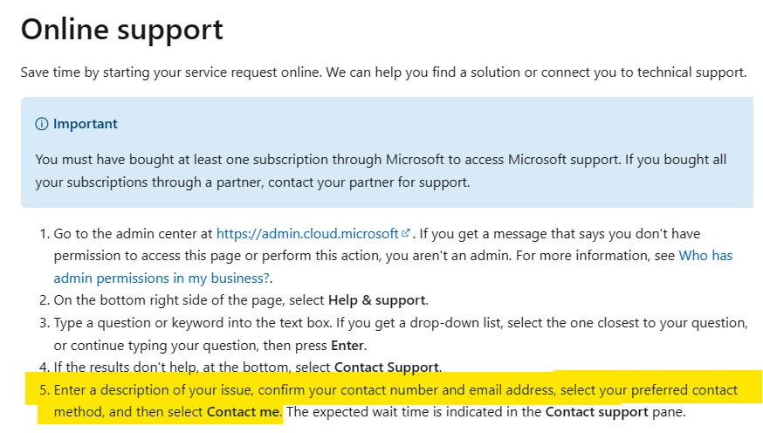This screenshot has height=433, width=763.
Task: Click the bold "Contact me" text
Action: point(244,412)
